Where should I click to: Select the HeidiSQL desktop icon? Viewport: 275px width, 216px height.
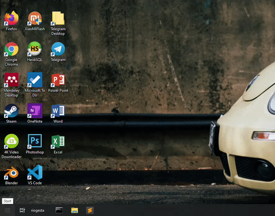point(35,49)
